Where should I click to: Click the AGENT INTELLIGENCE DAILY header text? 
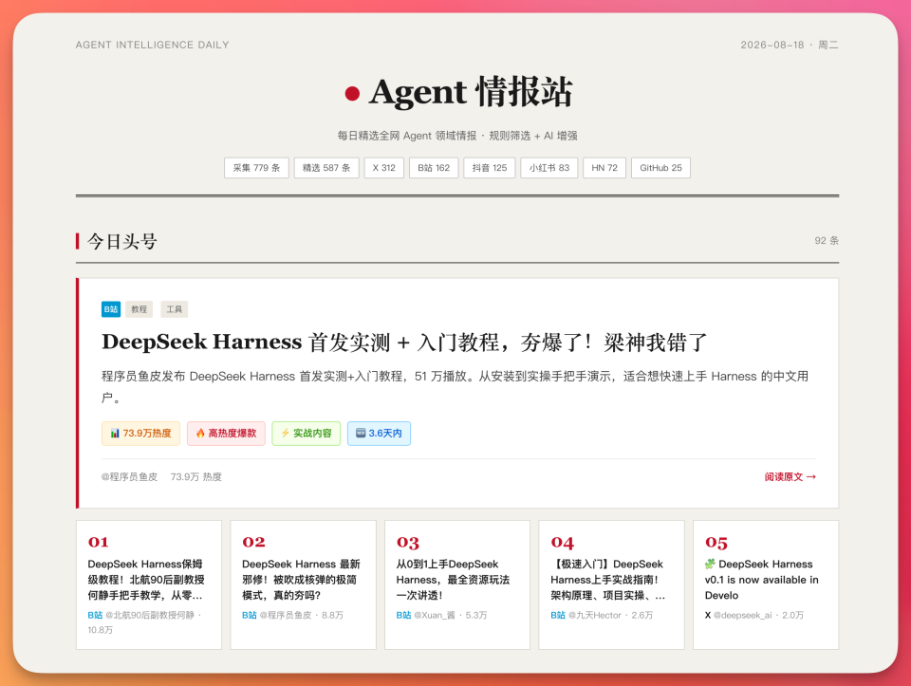coord(152,45)
